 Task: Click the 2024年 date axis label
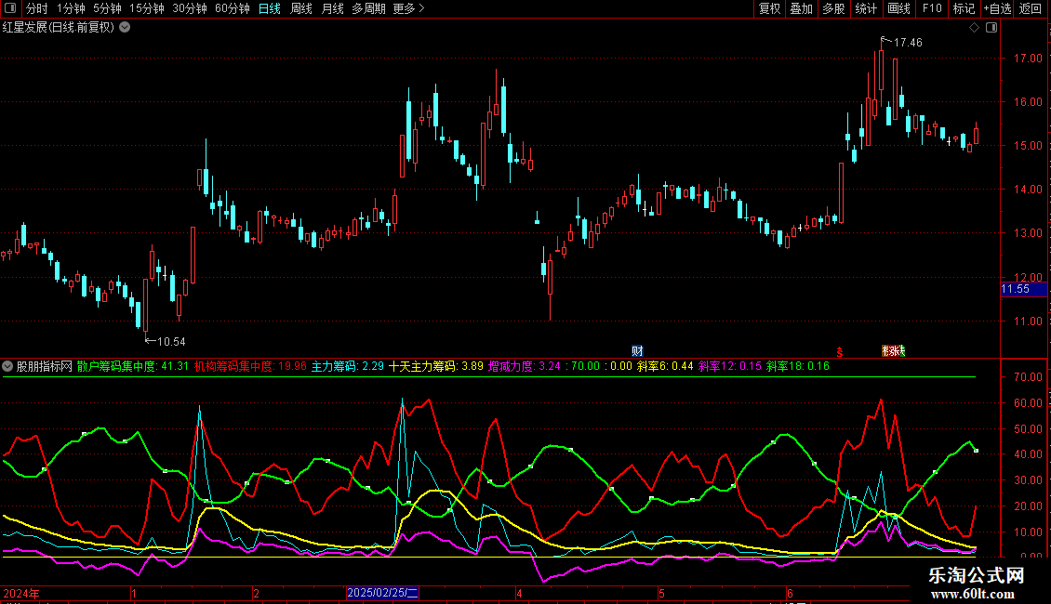point(20,593)
